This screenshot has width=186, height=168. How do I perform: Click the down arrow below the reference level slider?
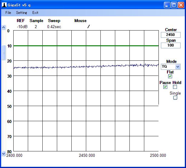(4, 153)
